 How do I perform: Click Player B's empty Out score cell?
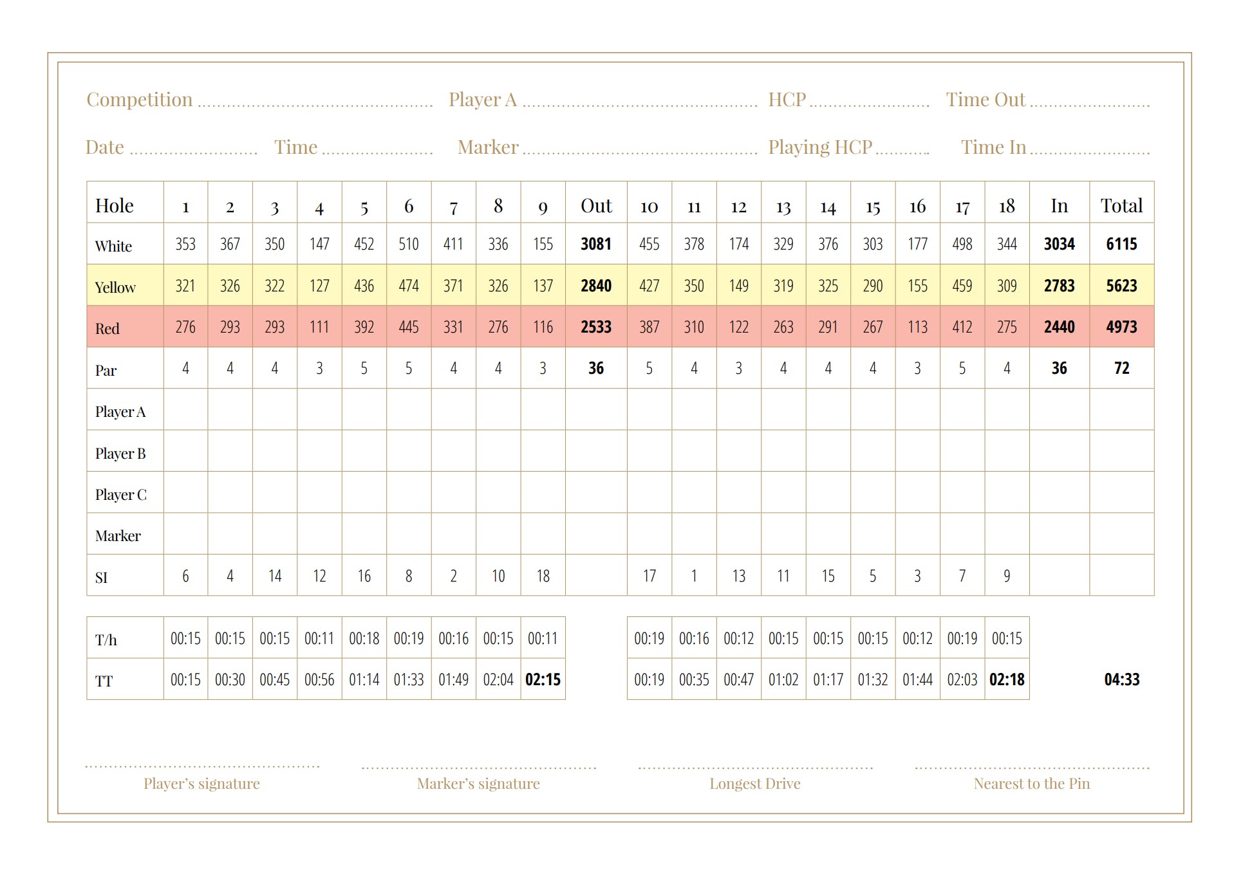(x=596, y=451)
